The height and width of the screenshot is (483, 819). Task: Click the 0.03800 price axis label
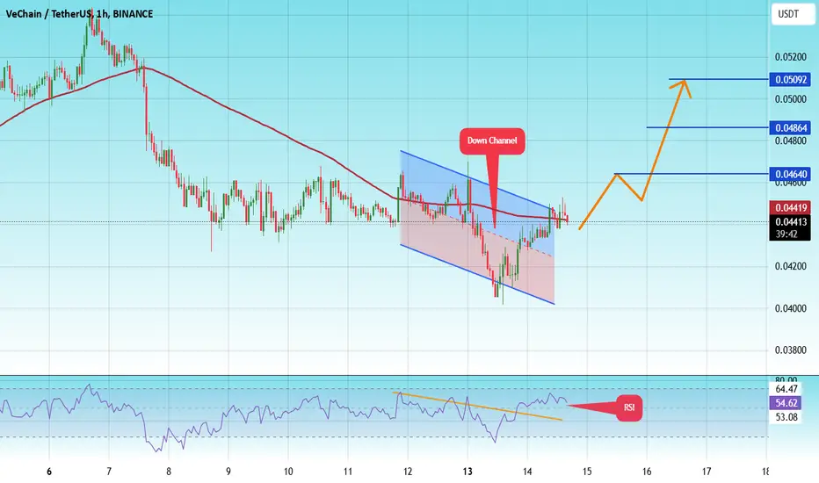tap(790, 350)
